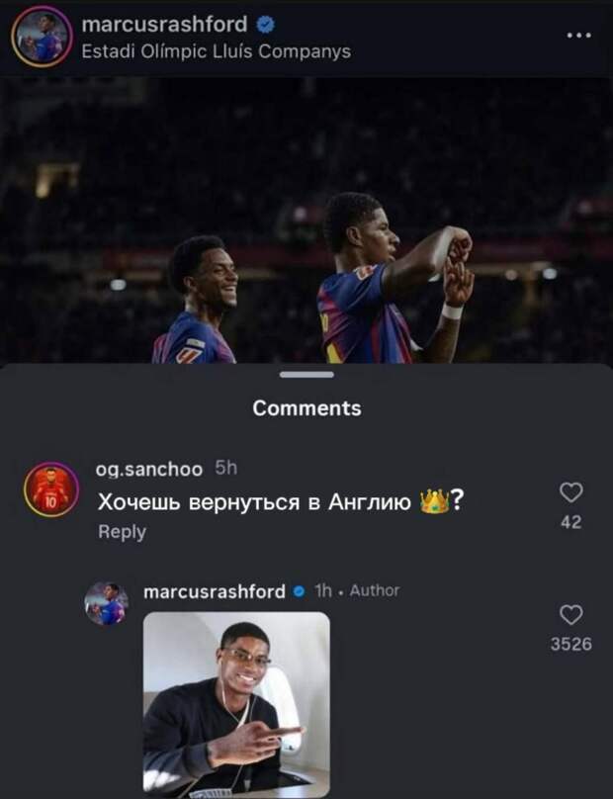
Task: Tap the verified badge in the post header
Action: click(264, 25)
